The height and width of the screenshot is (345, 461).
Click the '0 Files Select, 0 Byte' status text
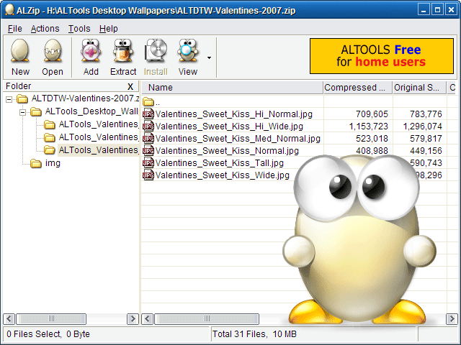[48, 334]
